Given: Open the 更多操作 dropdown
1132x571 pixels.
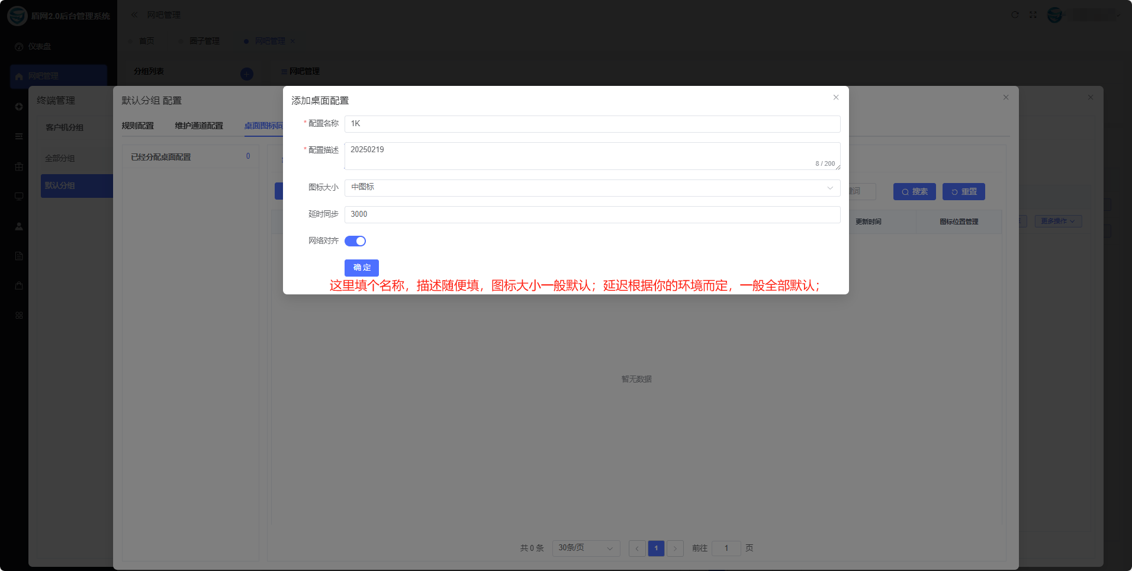Looking at the screenshot, I should pos(1058,221).
